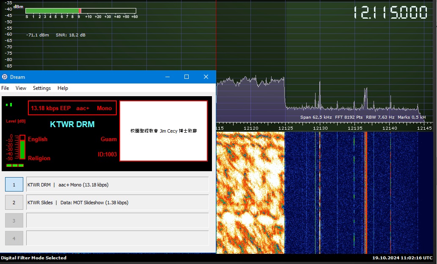Select service button 1
Image resolution: width=437 pixels, height=264 pixels.
(x=14, y=184)
